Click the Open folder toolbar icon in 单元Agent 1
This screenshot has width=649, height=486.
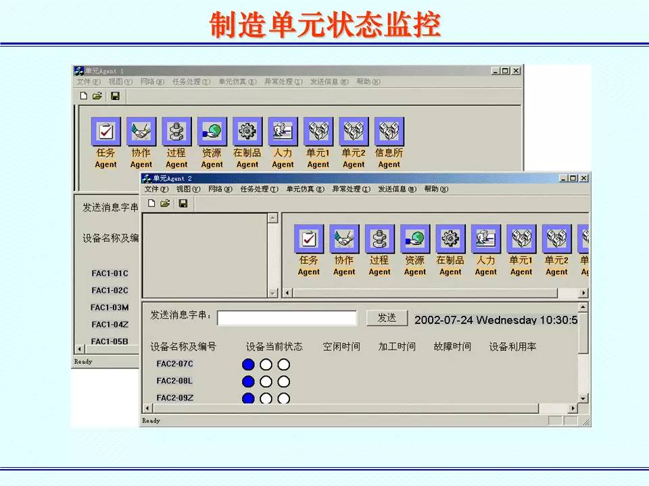97,96
